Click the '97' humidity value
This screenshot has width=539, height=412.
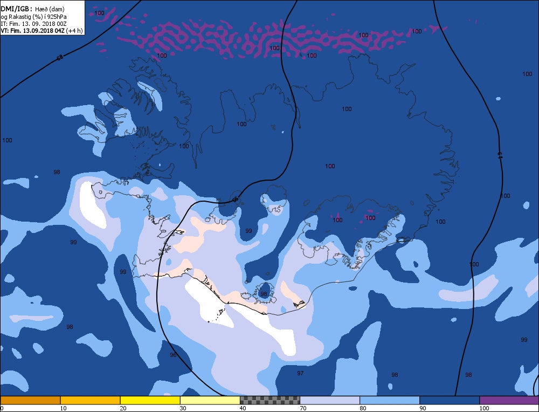pyautogui.click(x=300, y=373)
